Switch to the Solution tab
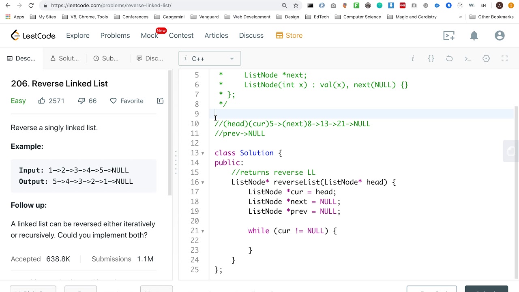519x292 pixels. 64,58
